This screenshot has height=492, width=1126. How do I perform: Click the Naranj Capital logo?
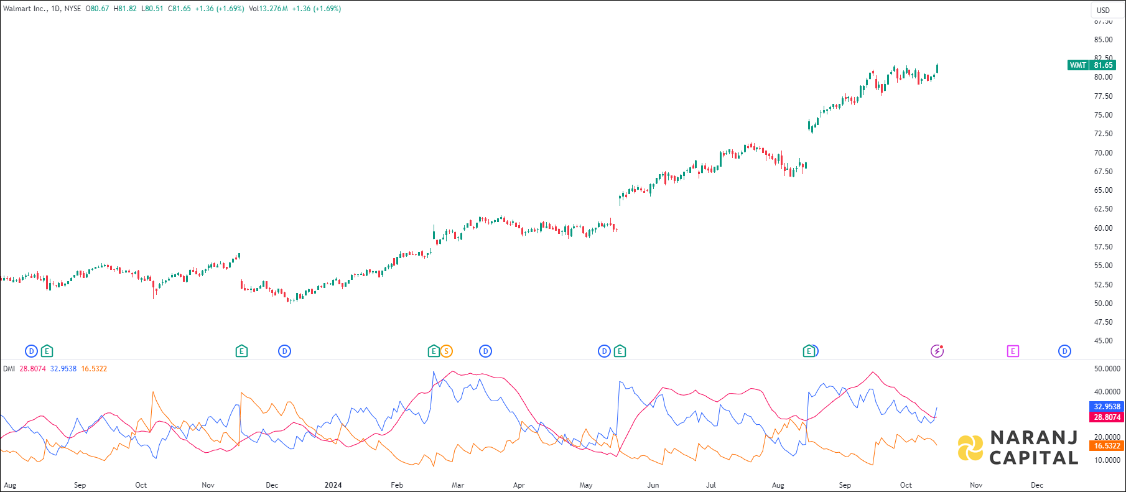(x=1018, y=448)
